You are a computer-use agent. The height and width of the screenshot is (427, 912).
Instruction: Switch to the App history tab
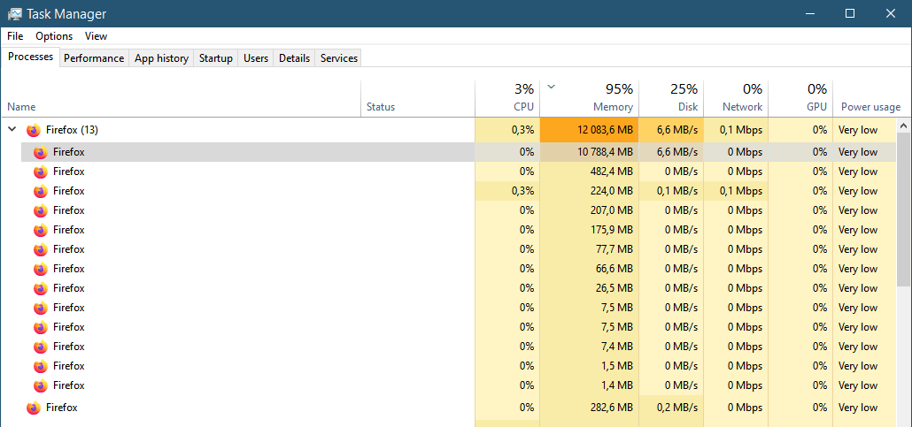tap(161, 58)
